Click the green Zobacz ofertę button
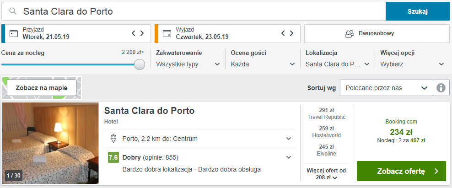 (401, 171)
